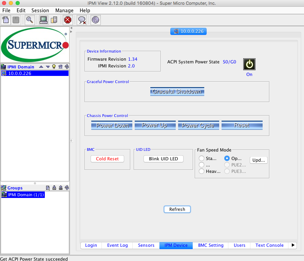Click the computer monitor toolbar icon

(44, 20)
